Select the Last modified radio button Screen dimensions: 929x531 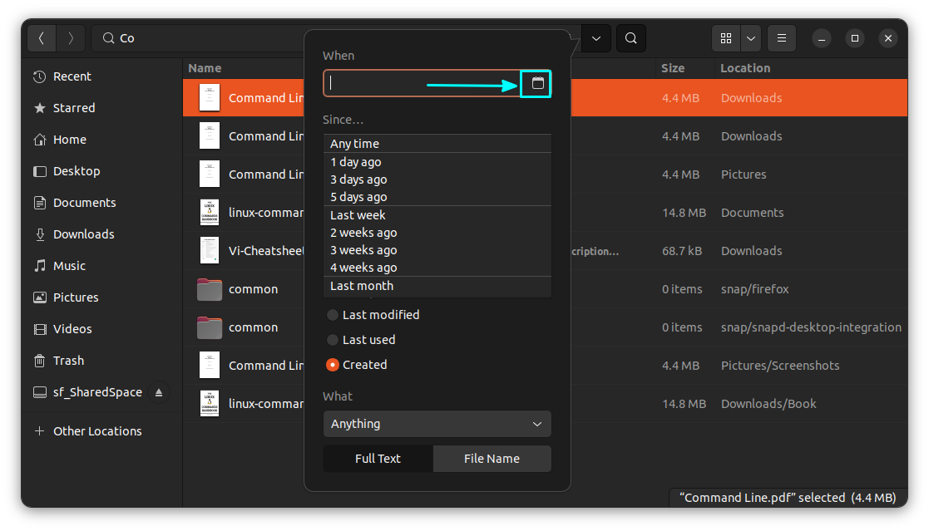click(x=333, y=315)
